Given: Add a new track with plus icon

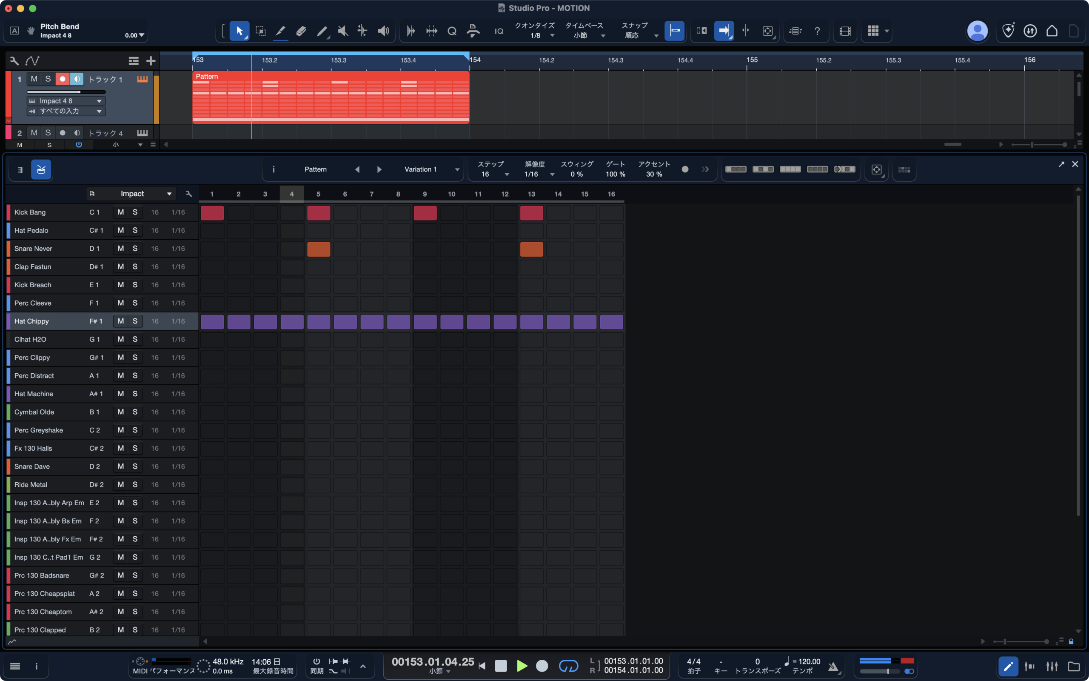Looking at the screenshot, I should [151, 60].
